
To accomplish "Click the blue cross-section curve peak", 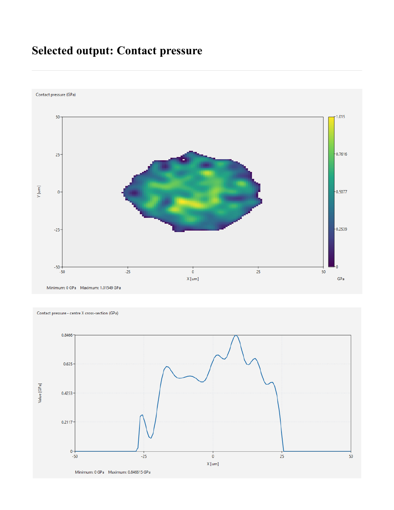I will [x=236, y=336].
